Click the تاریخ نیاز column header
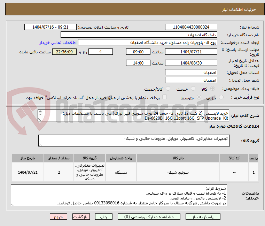 (28, 158)
